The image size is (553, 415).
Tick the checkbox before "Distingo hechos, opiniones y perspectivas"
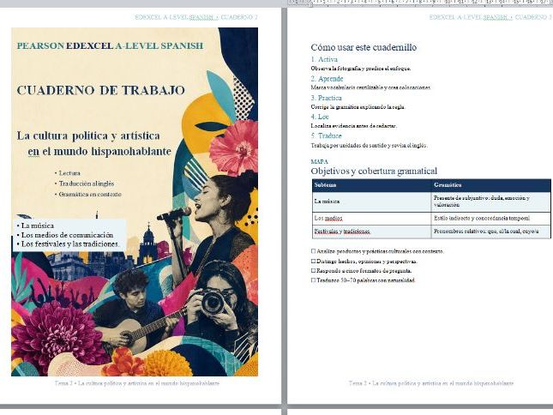(x=313, y=262)
